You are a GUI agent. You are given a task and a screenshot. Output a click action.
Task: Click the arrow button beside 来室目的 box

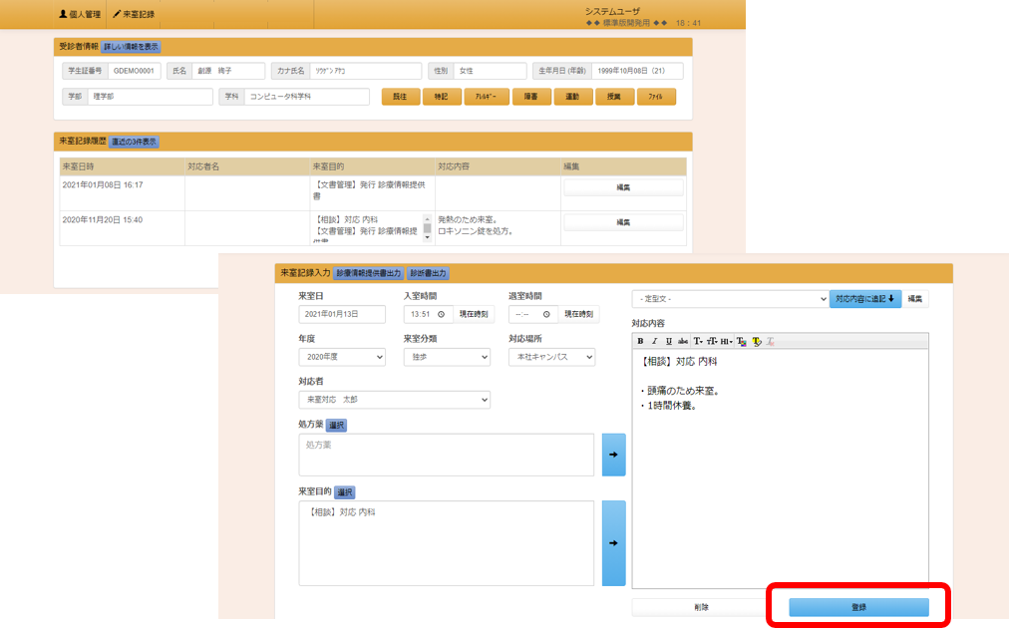click(613, 543)
